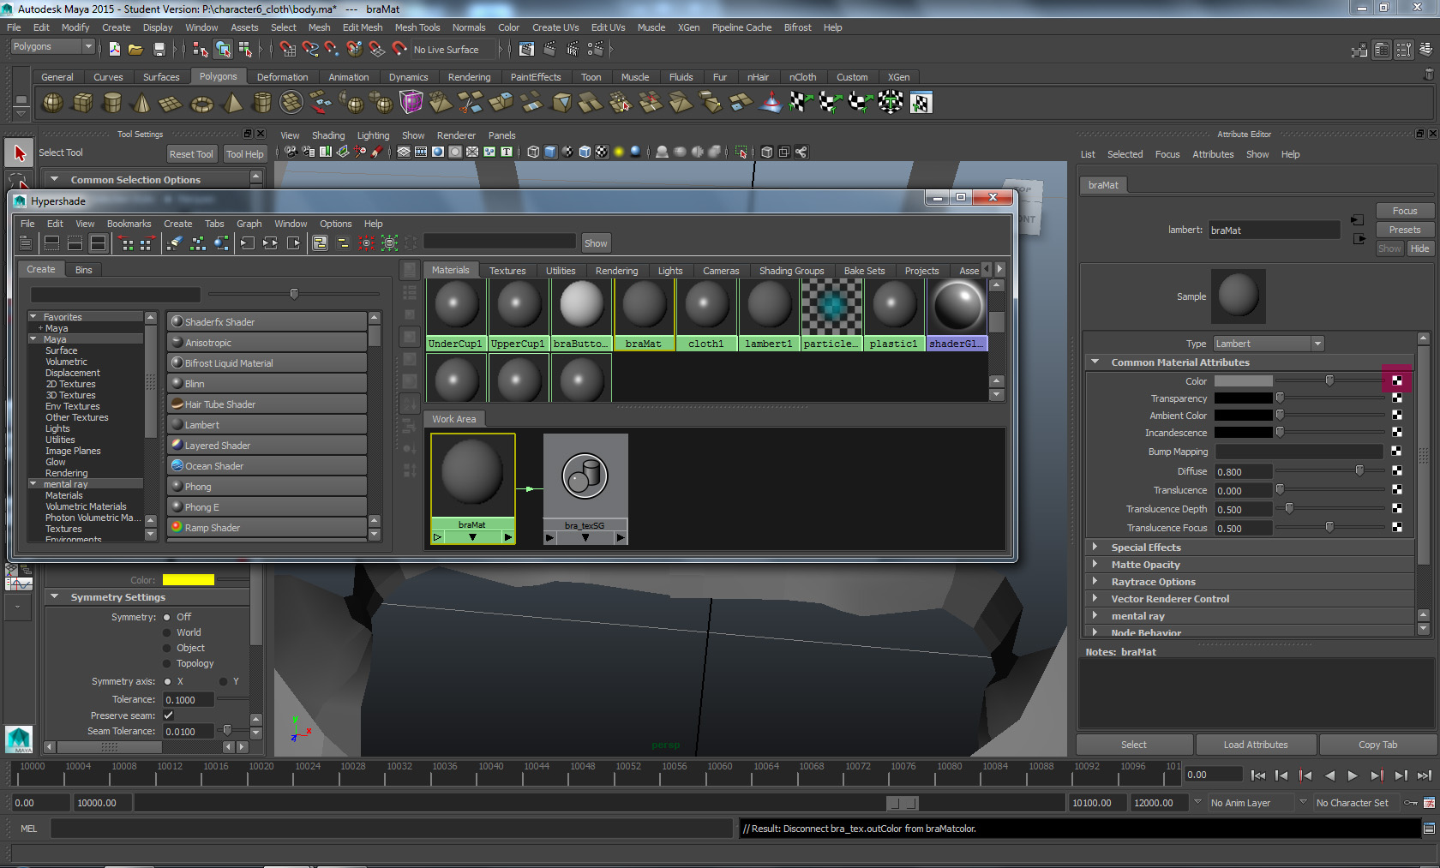Click the magenta lattice cube shelf icon

coord(411,103)
